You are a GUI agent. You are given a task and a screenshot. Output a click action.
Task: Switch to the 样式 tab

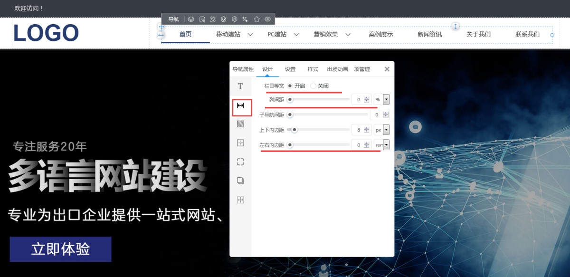[x=313, y=69]
